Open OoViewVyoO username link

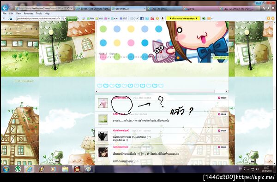click(x=121, y=130)
